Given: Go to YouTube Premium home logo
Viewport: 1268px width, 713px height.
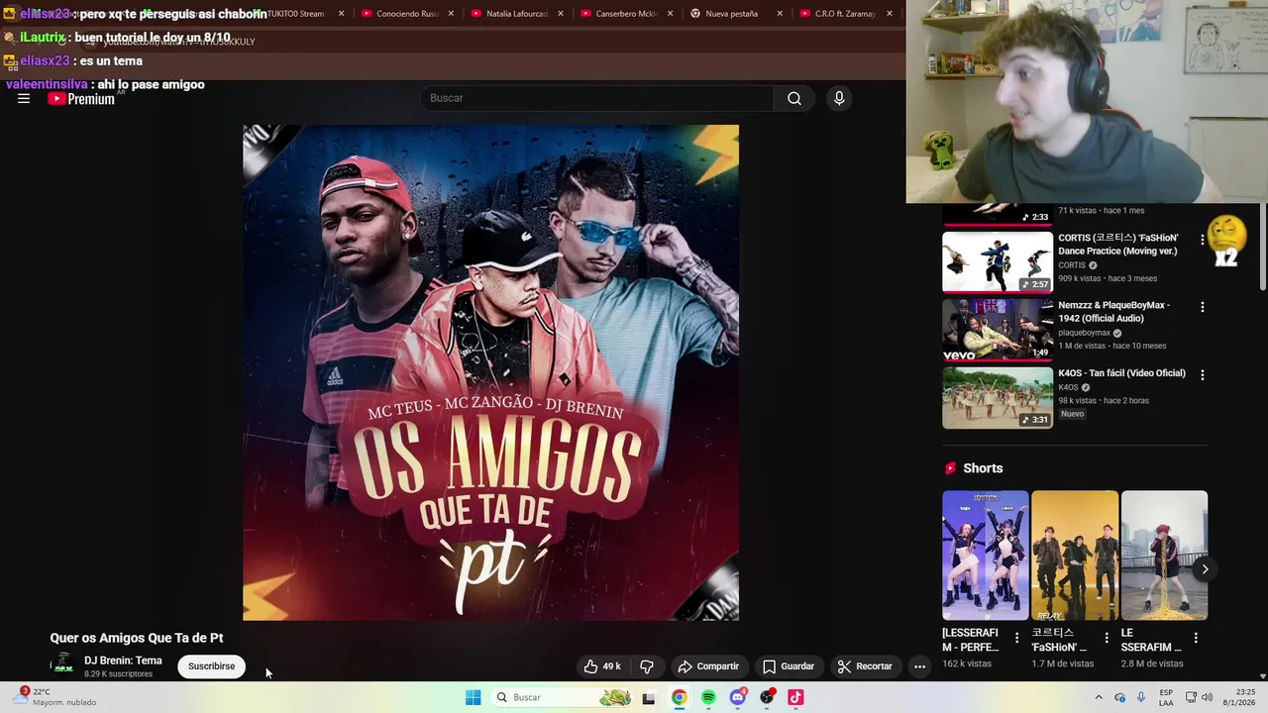Looking at the screenshot, I should pyautogui.click(x=81, y=99).
